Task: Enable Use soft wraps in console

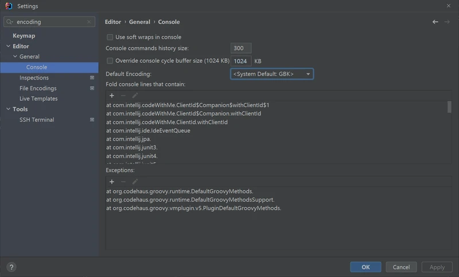Action: (110, 37)
